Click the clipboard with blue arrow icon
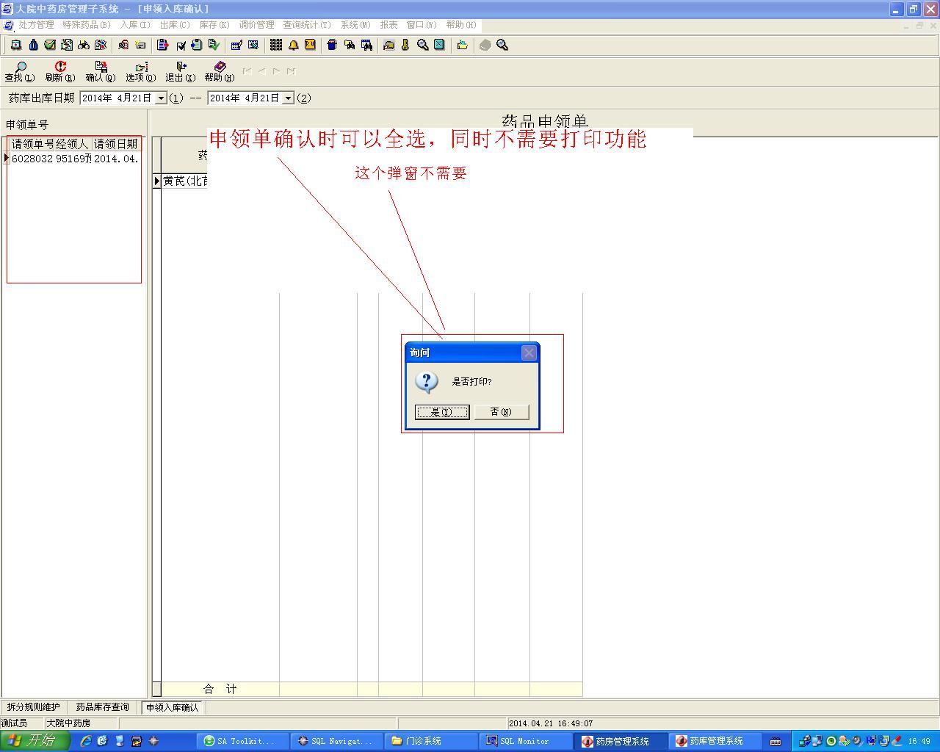Screen dimensions: 940x752 tap(197, 45)
